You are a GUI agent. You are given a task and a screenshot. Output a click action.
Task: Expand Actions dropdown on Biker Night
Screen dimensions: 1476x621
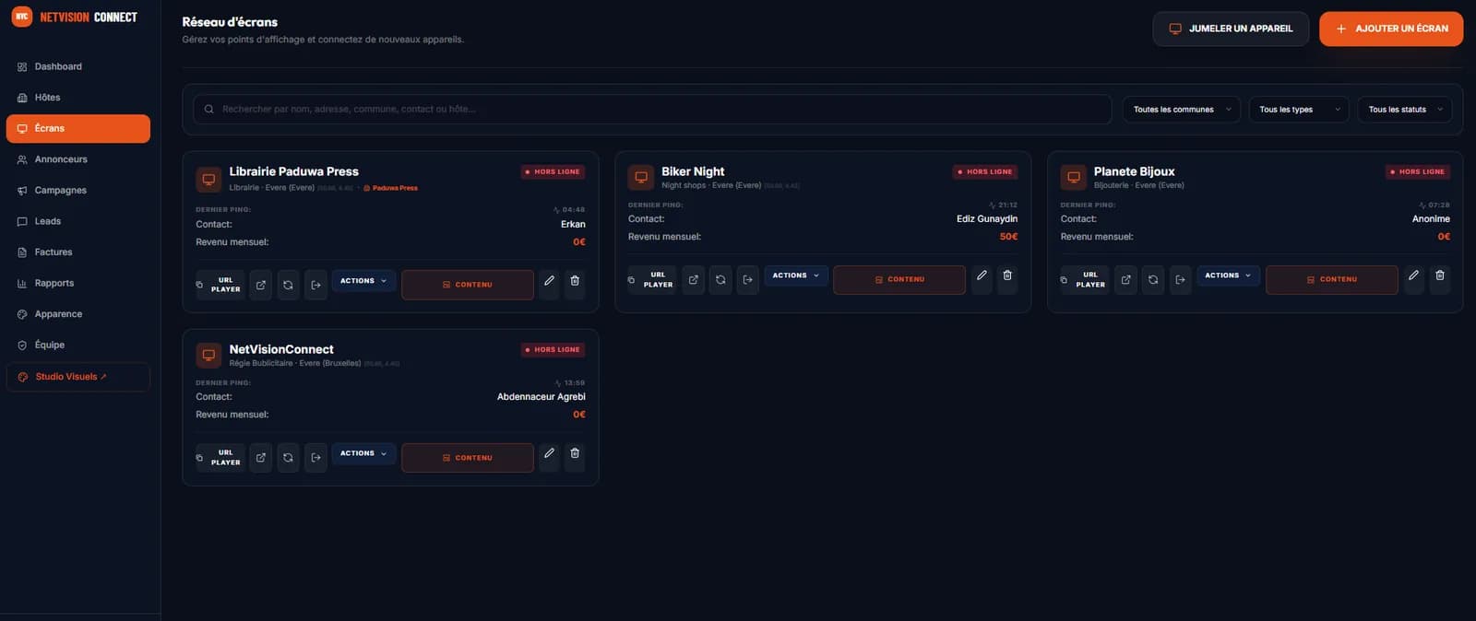796,275
